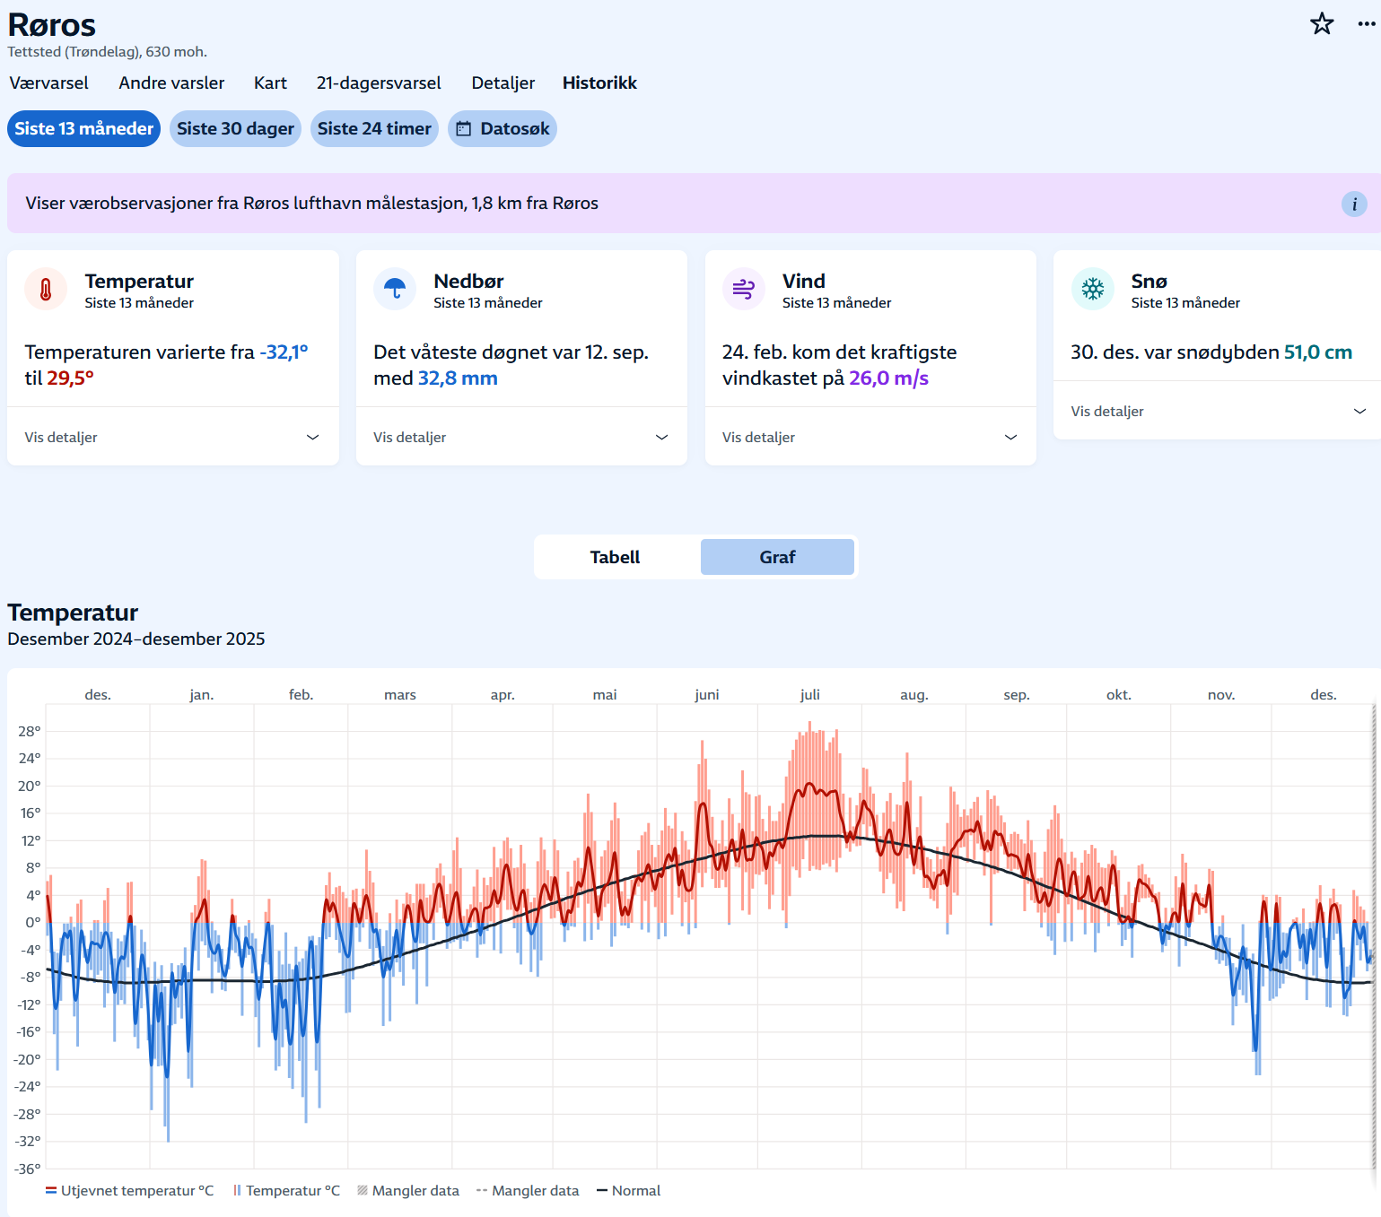Image resolution: width=1381 pixels, height=1217 pixels.
Task: Add Røros to favorites with star icon
Action: coord(1321,24)
